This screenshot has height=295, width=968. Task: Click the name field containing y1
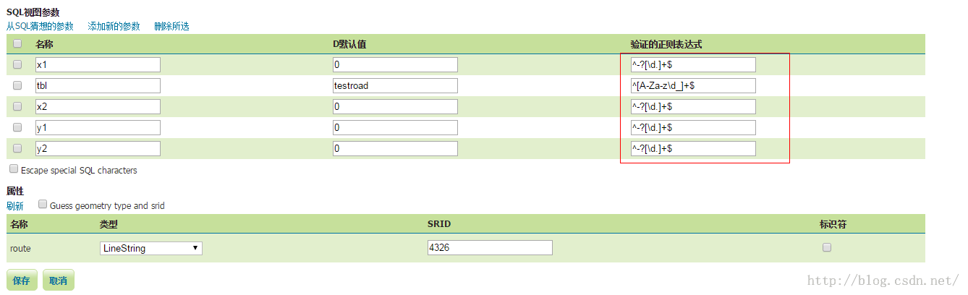[98, 127]
